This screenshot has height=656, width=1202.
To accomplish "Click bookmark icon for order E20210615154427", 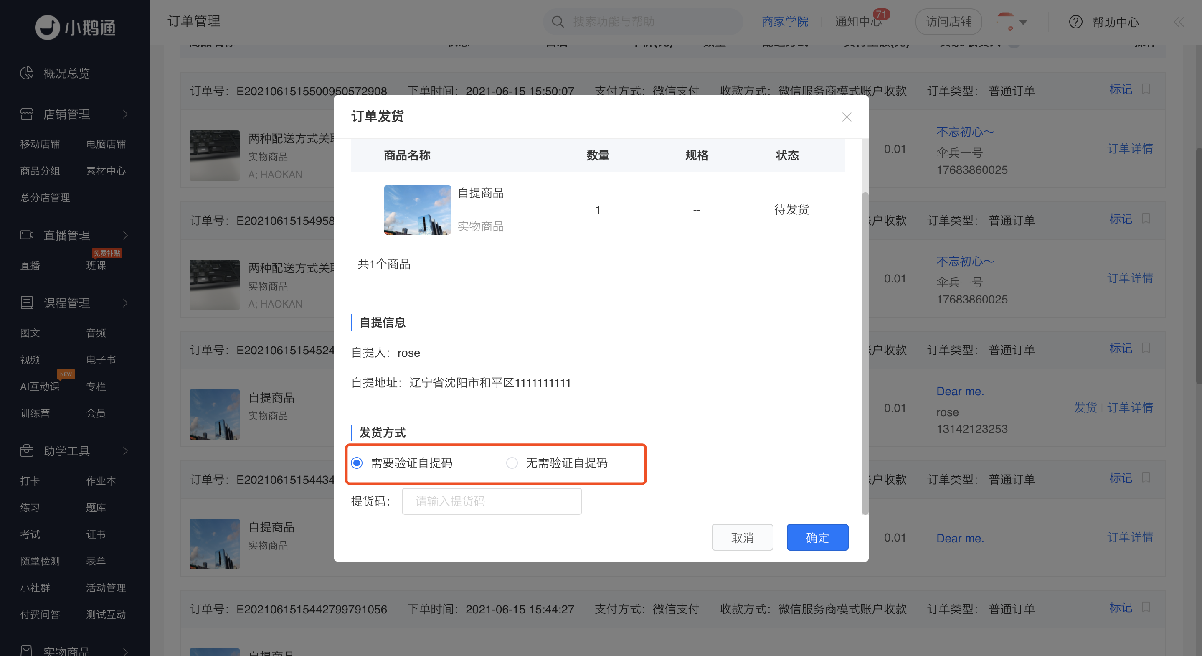I will click(x=1146, y=607).
